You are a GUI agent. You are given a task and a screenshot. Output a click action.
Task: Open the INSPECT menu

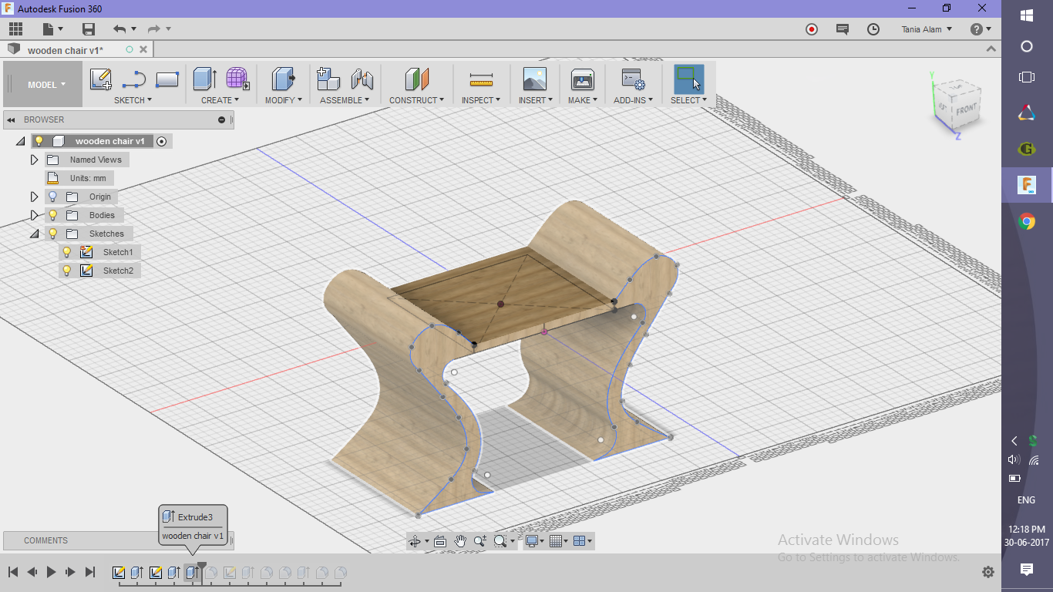click(481, 100)
